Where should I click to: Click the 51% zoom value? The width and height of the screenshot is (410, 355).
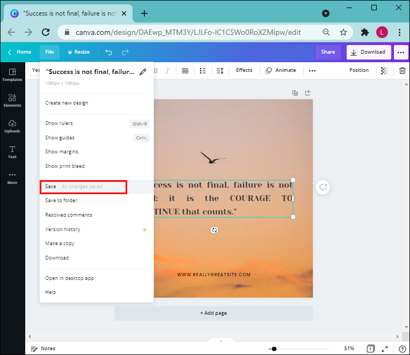point(349,349)
